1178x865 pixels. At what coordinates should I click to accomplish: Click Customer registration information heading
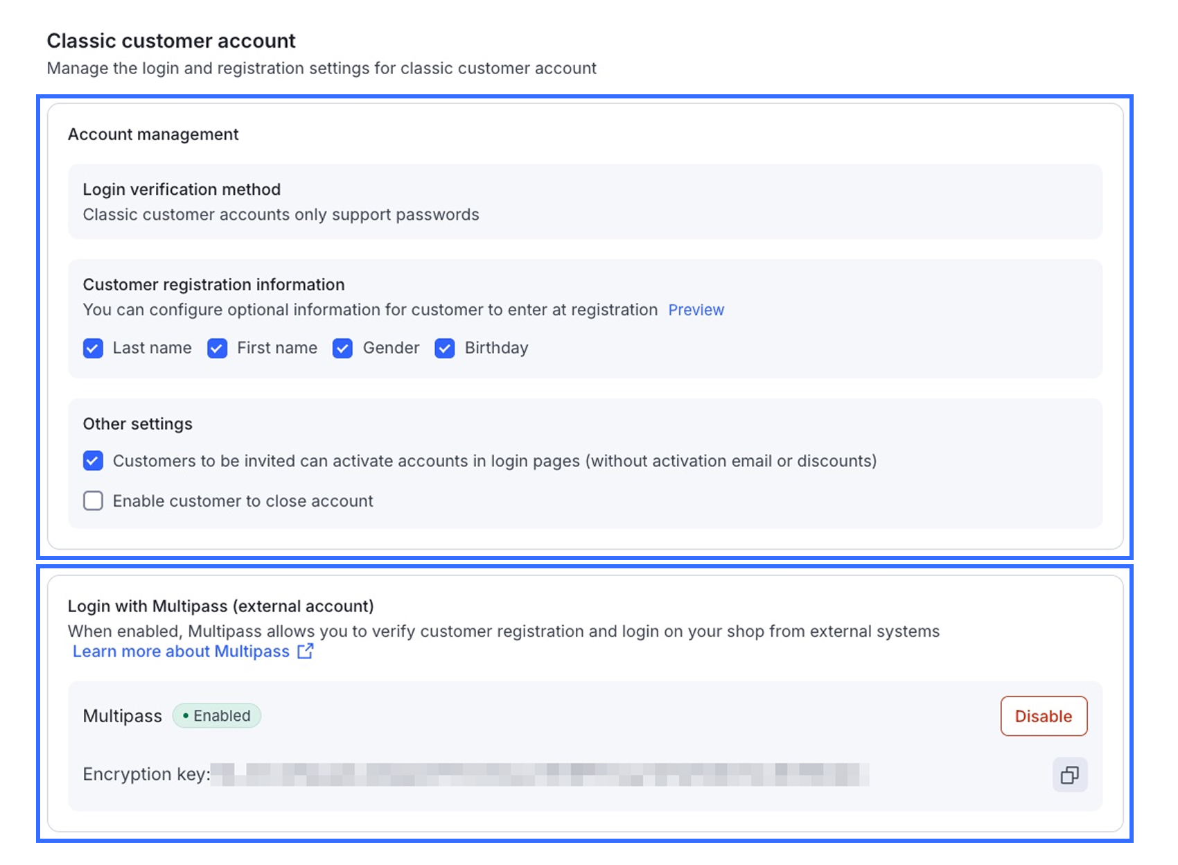coord(213,285)
